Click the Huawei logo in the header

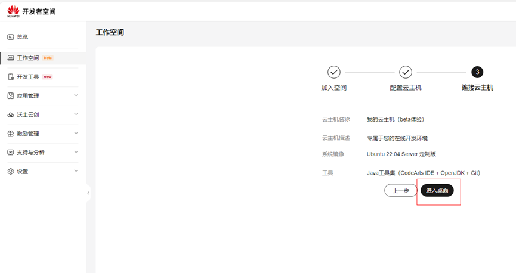point(14,11)
